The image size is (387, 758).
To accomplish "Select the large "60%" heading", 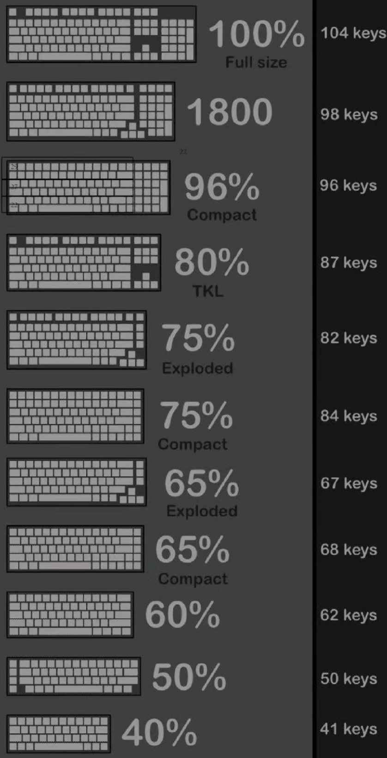I will (182, 615).
